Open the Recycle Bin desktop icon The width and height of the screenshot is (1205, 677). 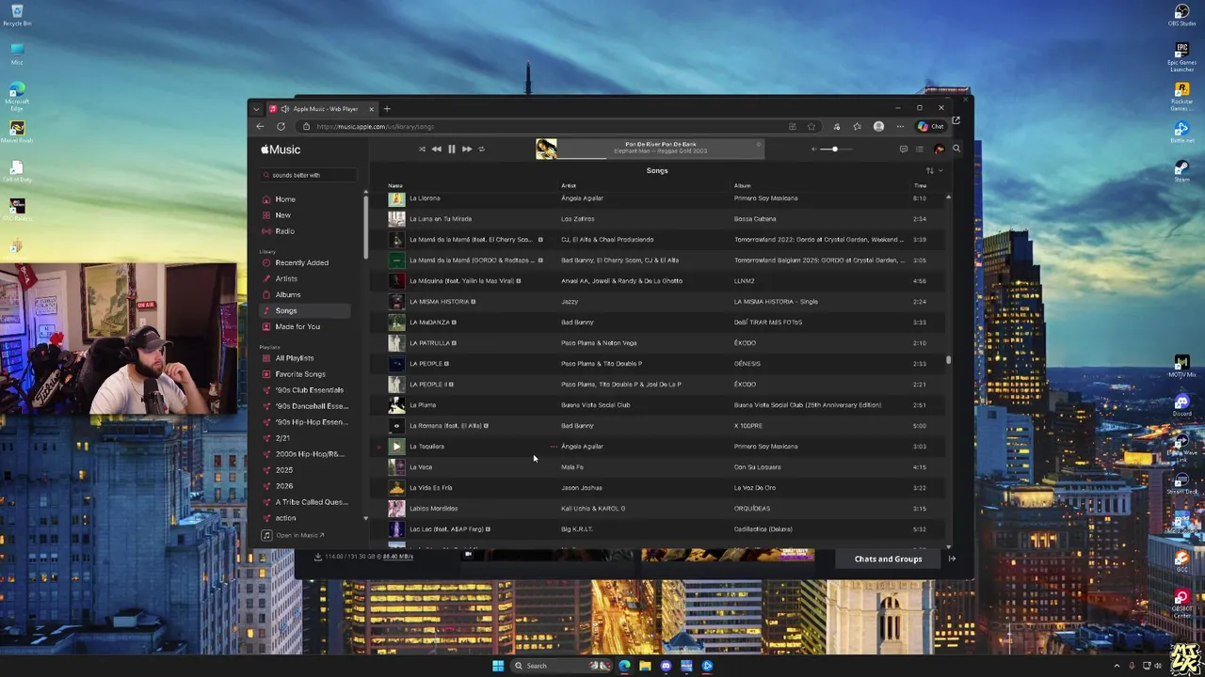17,15
